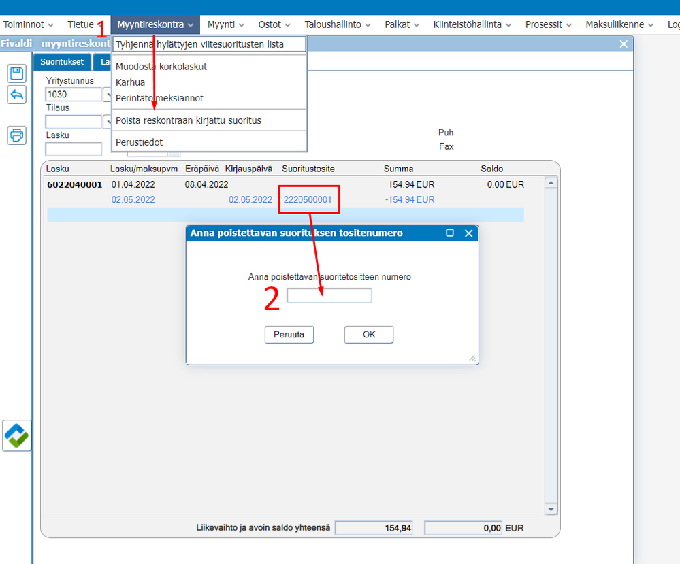Click the Suoritustosite column header
This screenshot has width=680, height=564.
[308, 169]
